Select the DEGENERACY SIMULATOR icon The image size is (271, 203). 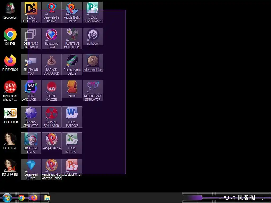click(x=93, y=91)
